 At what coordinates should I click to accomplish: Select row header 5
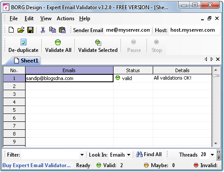pyautogui.click(x=14, y=110)
